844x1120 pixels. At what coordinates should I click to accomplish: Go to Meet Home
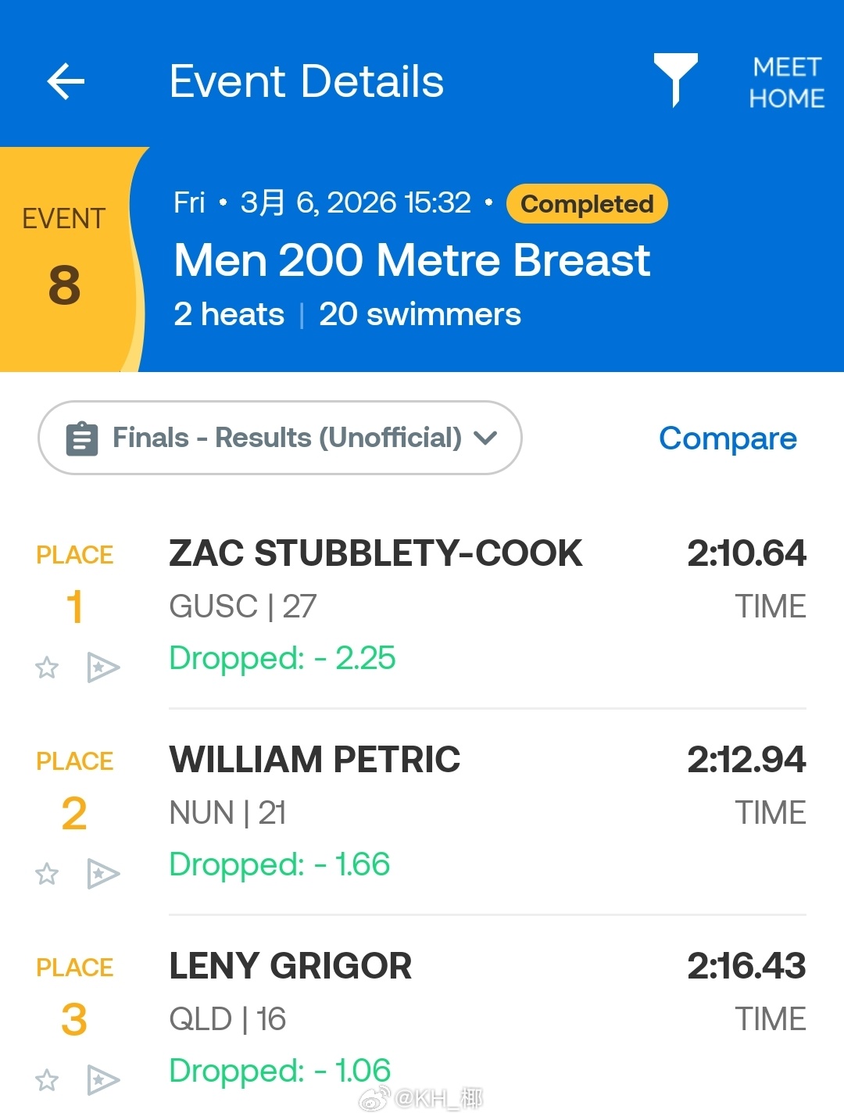[786, 82]
